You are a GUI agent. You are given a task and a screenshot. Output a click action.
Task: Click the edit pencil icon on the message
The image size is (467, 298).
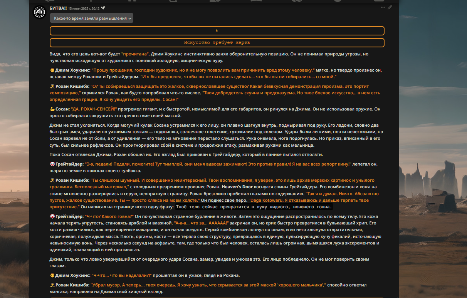pos(390,7)
